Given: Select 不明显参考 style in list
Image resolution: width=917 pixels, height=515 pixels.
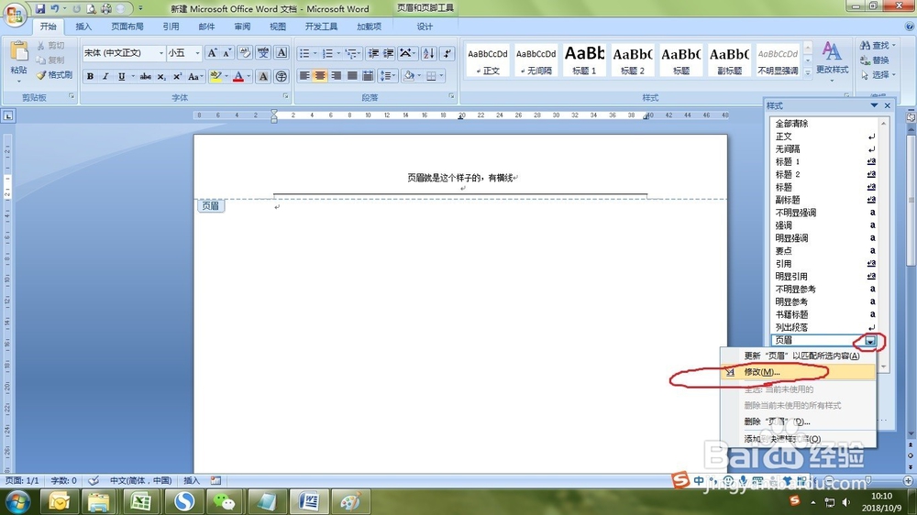Looking at the screenshot, I should 824,289.
